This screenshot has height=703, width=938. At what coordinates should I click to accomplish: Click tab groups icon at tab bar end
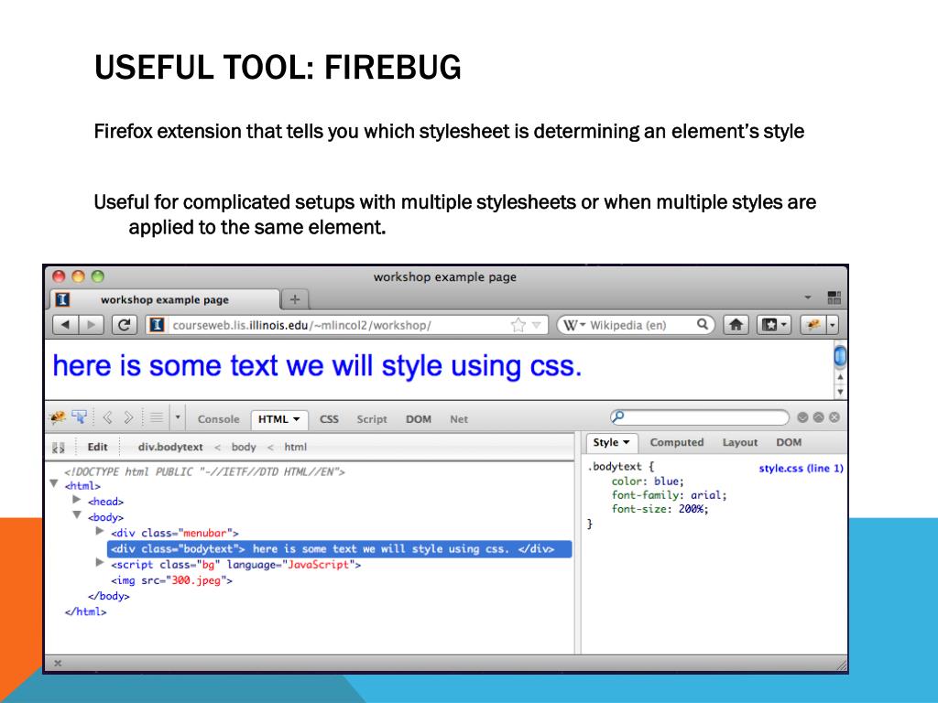(x=834, y=297)
